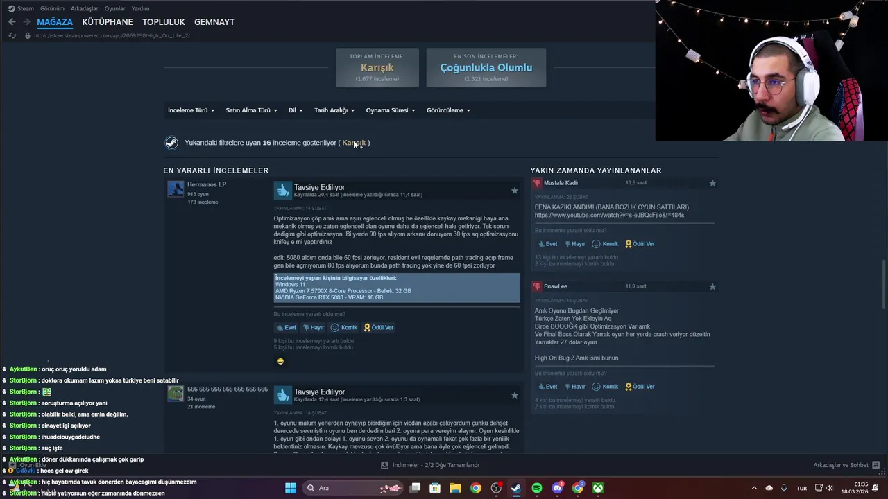Go forward with the right arrow navigation button
Image resolution: width=888 pixels, height=499 pixels.
[26, 22]
